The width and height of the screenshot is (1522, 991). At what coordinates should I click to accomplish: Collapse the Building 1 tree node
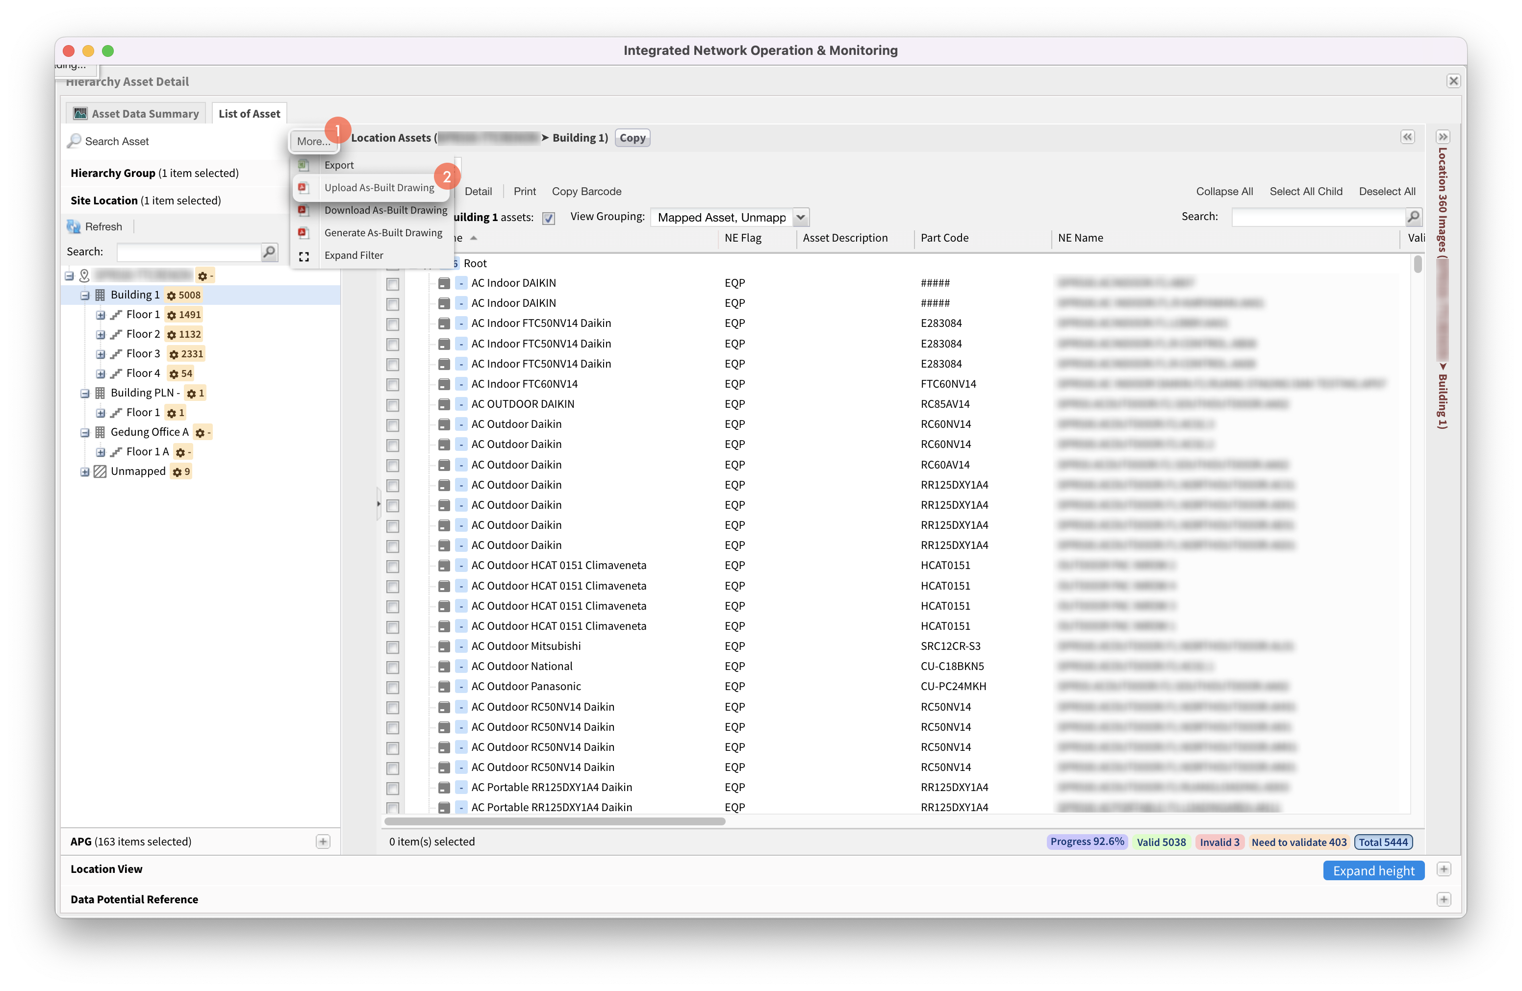[x=84, y=296]
